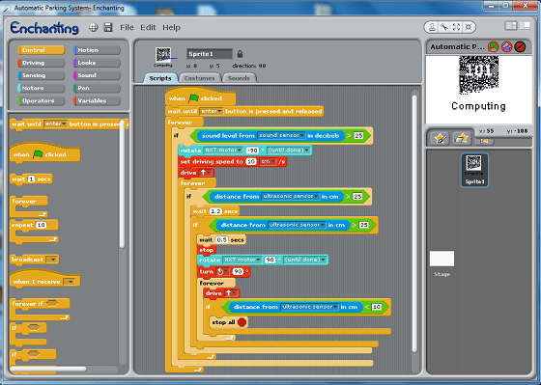Click the globe language icon
Screen dimensions: 541x385
tap(94, 28)
